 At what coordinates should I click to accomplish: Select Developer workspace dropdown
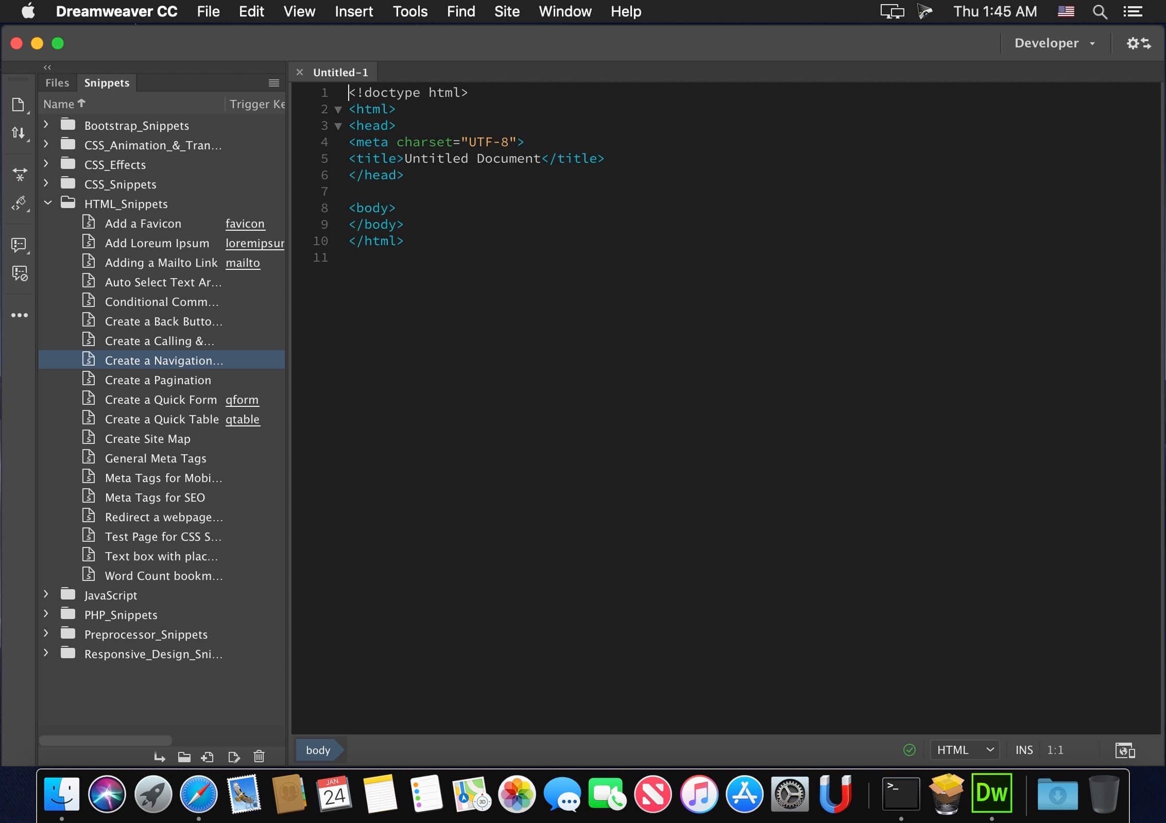1054,43
